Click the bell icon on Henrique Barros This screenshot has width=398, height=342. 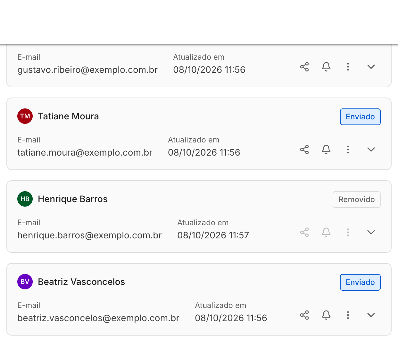tap(326, 232)
